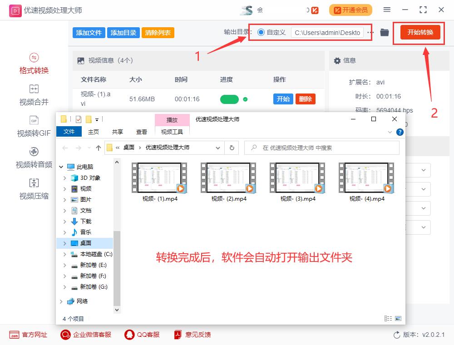Click the progress bar of 视频-(1).avi
The image size is (454, 345).
pos(229,99)
